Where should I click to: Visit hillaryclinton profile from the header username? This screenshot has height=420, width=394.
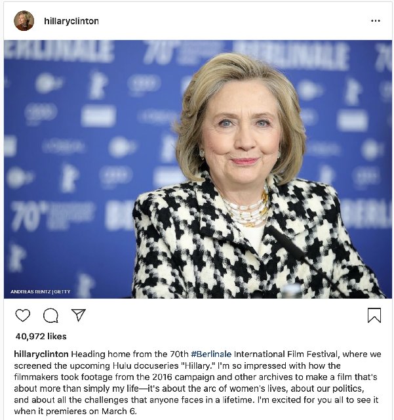tap(71, 21)
